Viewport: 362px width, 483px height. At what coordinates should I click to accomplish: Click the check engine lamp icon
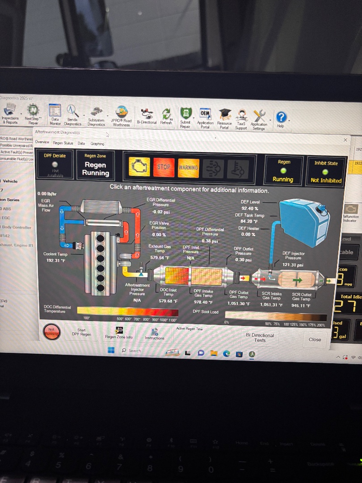[x=139, y=167]
